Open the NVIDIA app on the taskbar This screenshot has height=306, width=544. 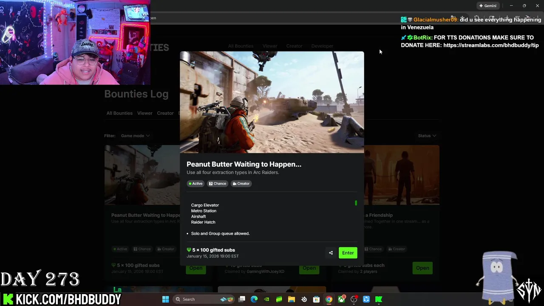[266, 299]
